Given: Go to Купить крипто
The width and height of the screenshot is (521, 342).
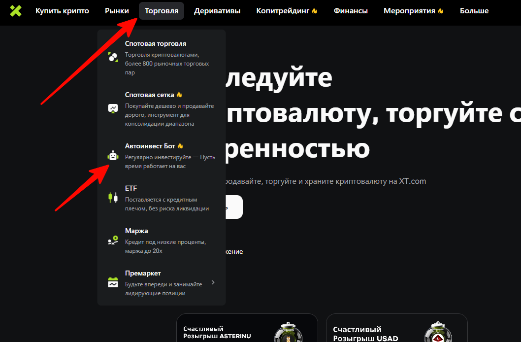Looking at the screenshot, I should click(62, 11).
